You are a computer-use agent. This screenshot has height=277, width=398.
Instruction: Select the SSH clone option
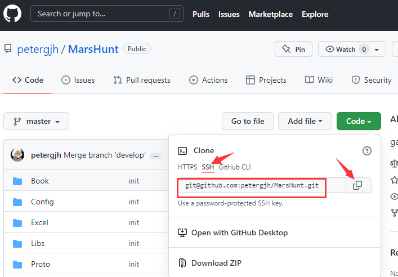tap(208, 167)
